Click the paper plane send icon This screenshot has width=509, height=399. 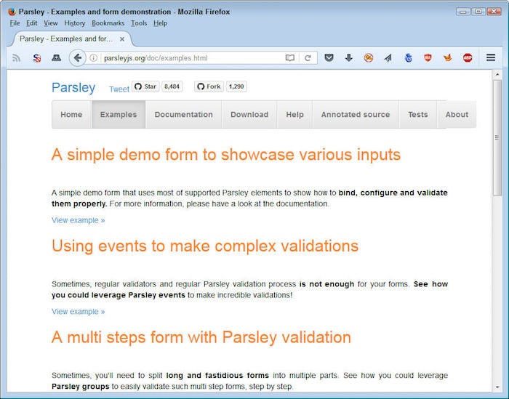point(388,58)
